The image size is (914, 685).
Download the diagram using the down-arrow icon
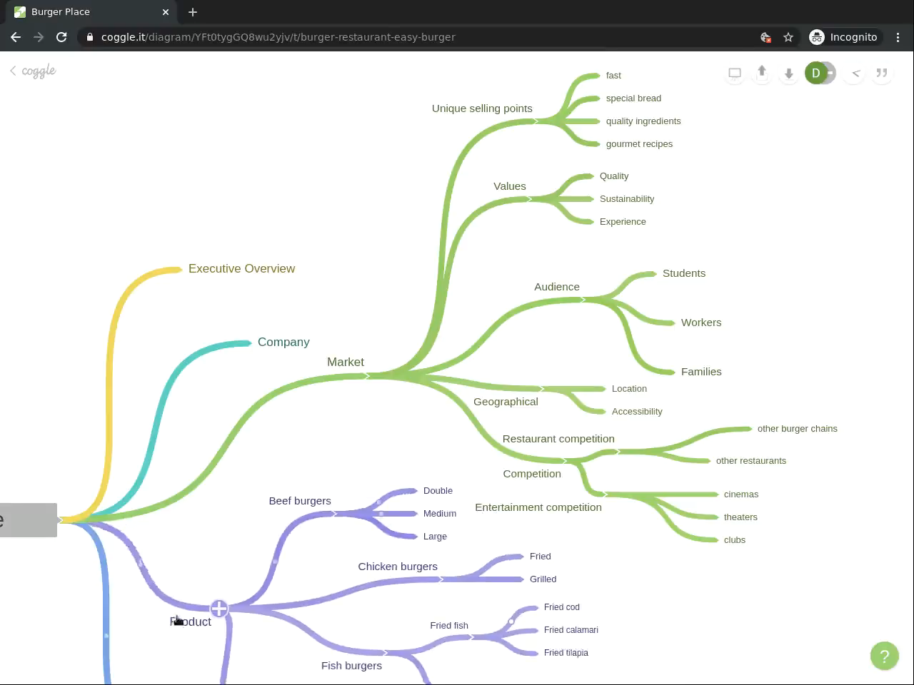[x=789, y=73]
